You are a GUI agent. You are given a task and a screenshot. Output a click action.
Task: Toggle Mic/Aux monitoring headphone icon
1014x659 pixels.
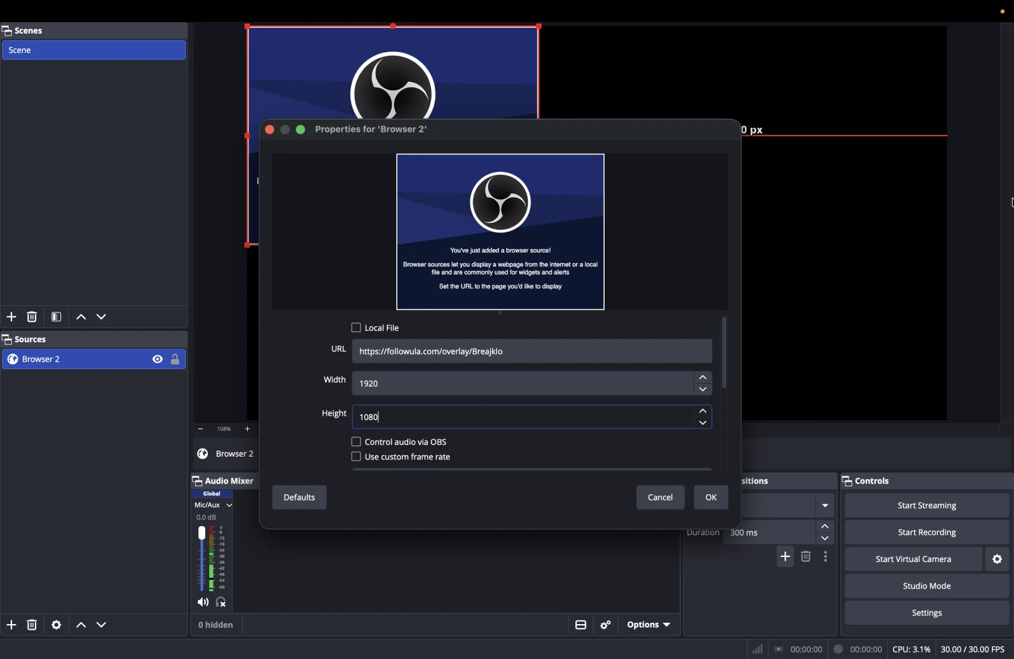221,602
